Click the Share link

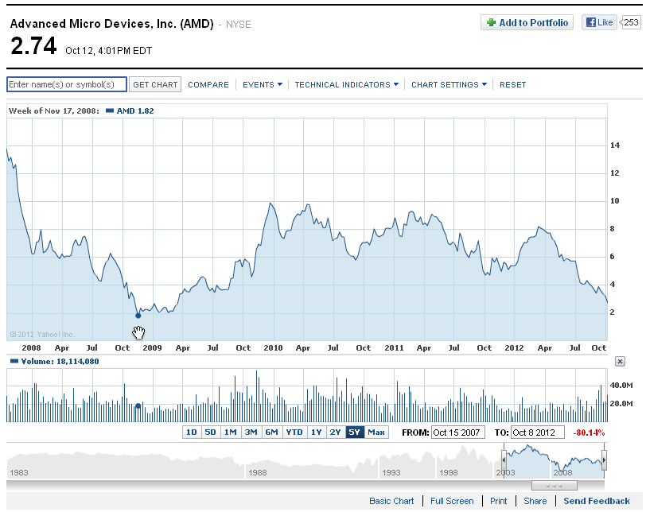(x=535, y=501)
